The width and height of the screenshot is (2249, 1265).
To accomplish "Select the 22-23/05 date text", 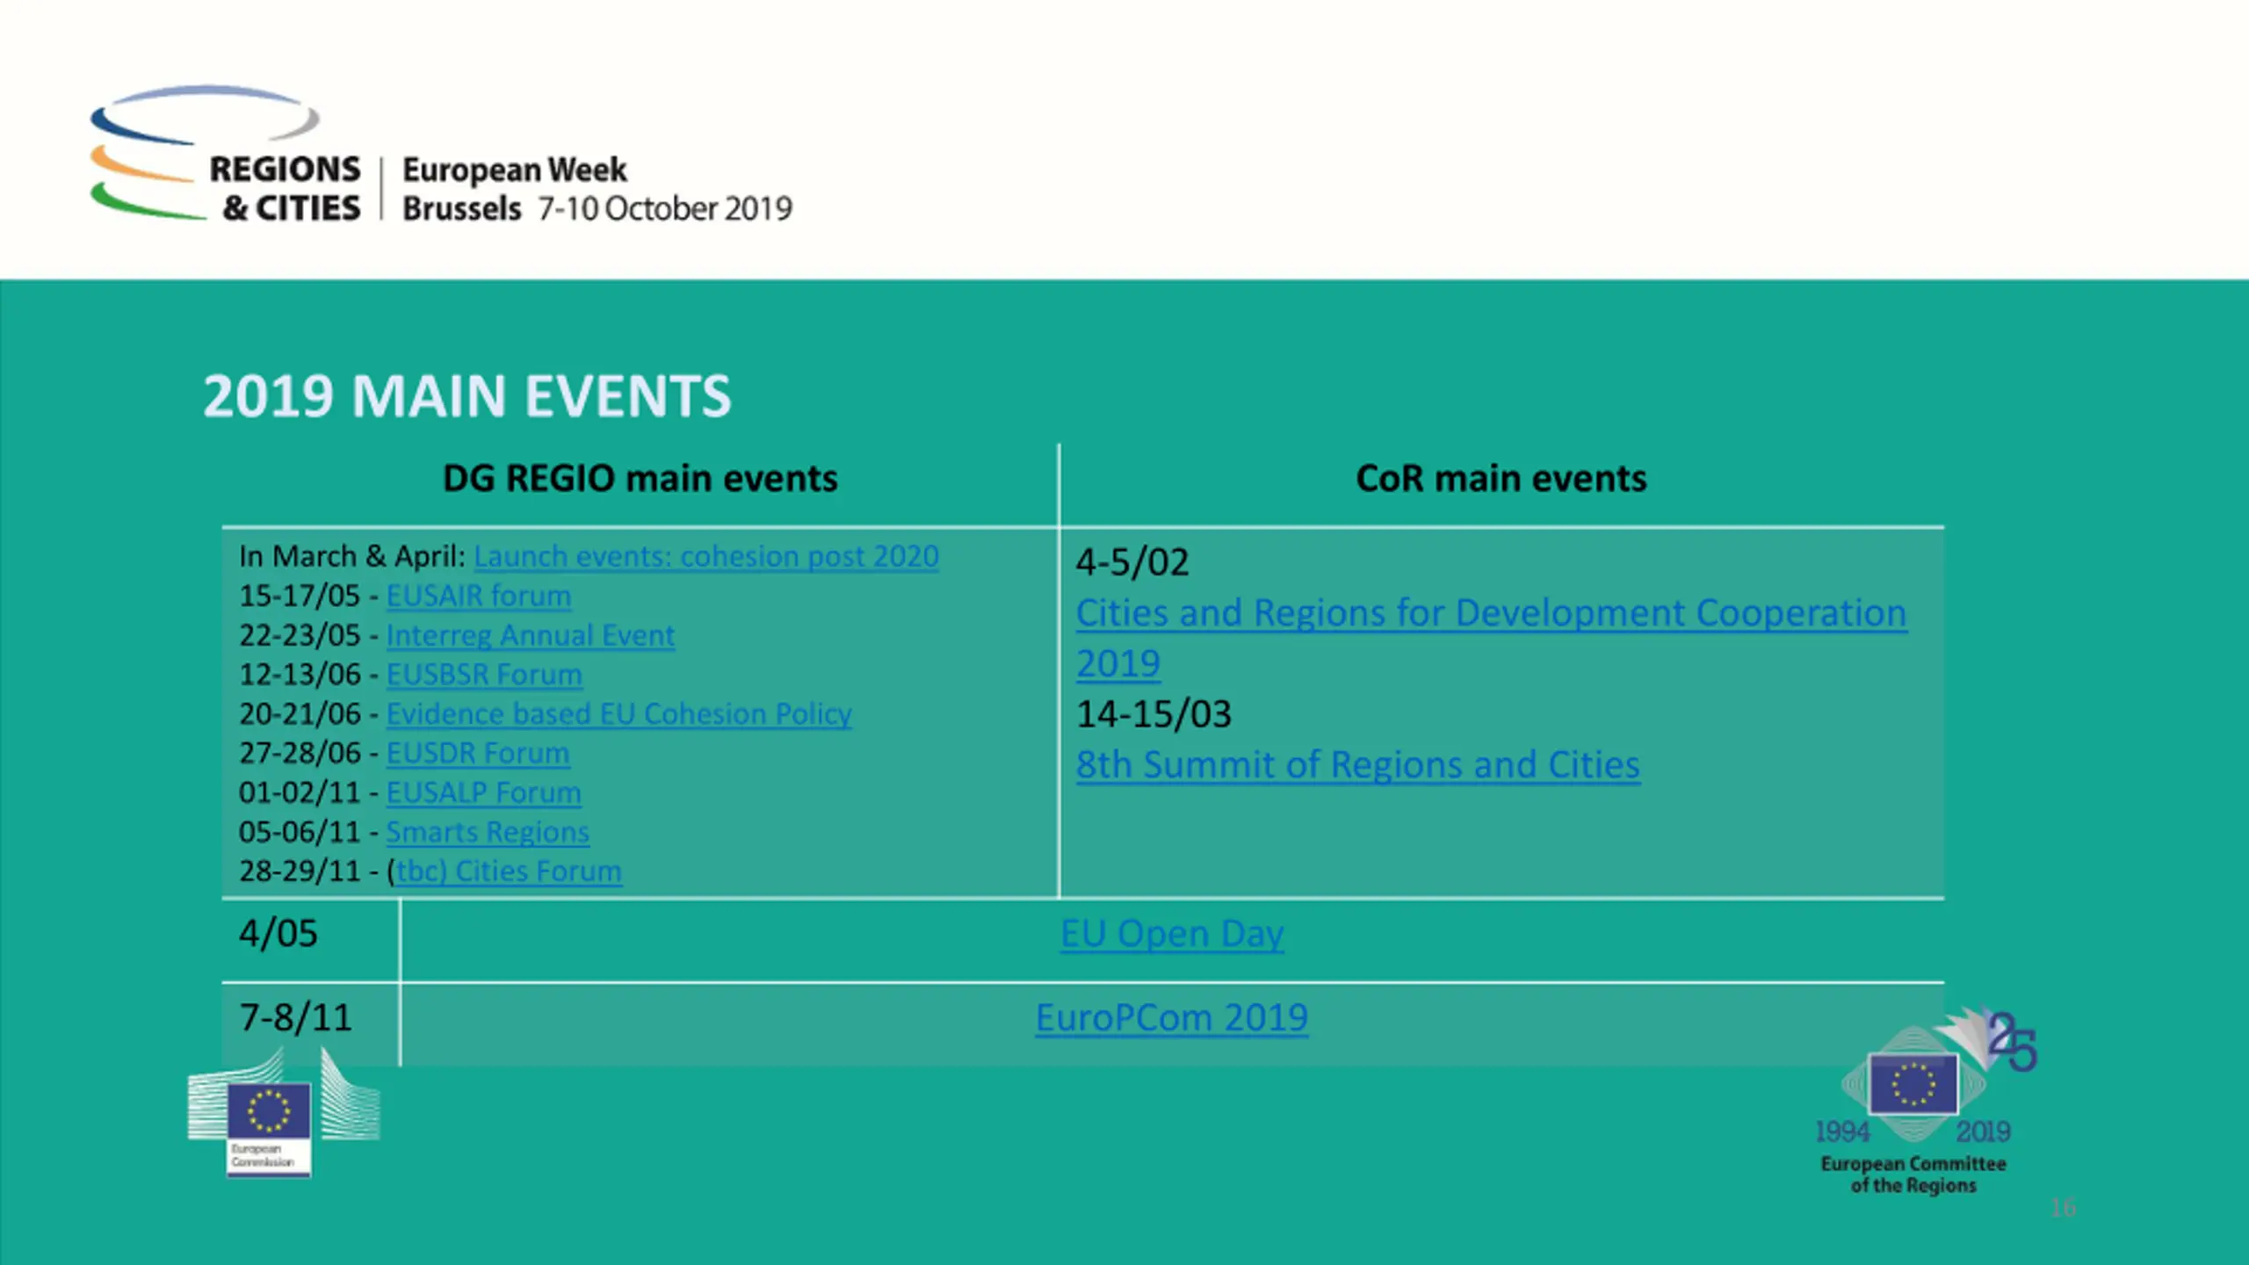I will [300, 636].
